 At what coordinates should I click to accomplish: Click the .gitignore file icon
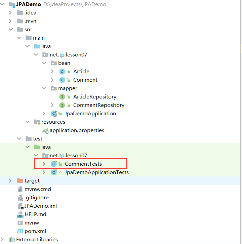point(21,198)
